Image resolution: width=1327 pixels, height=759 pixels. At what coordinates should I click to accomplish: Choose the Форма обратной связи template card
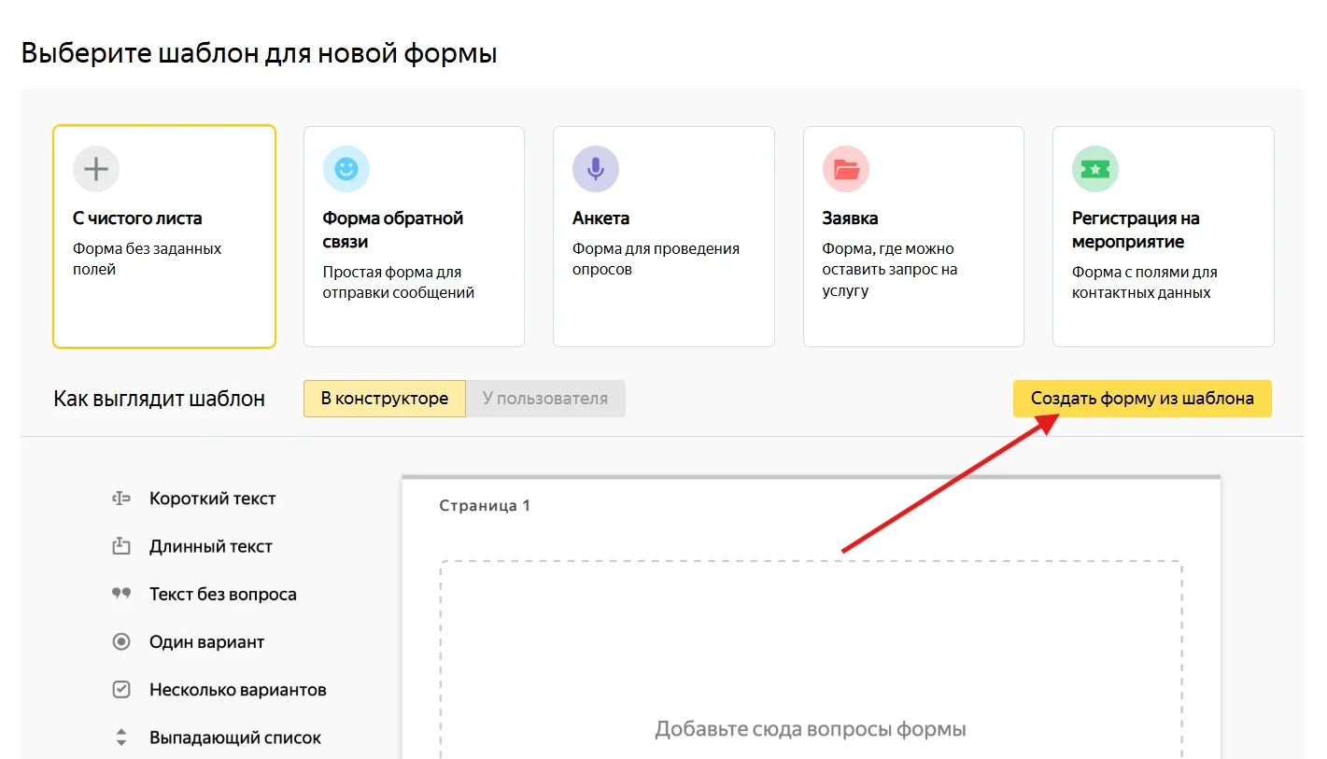pyautogui.click(x=414, y=236)
